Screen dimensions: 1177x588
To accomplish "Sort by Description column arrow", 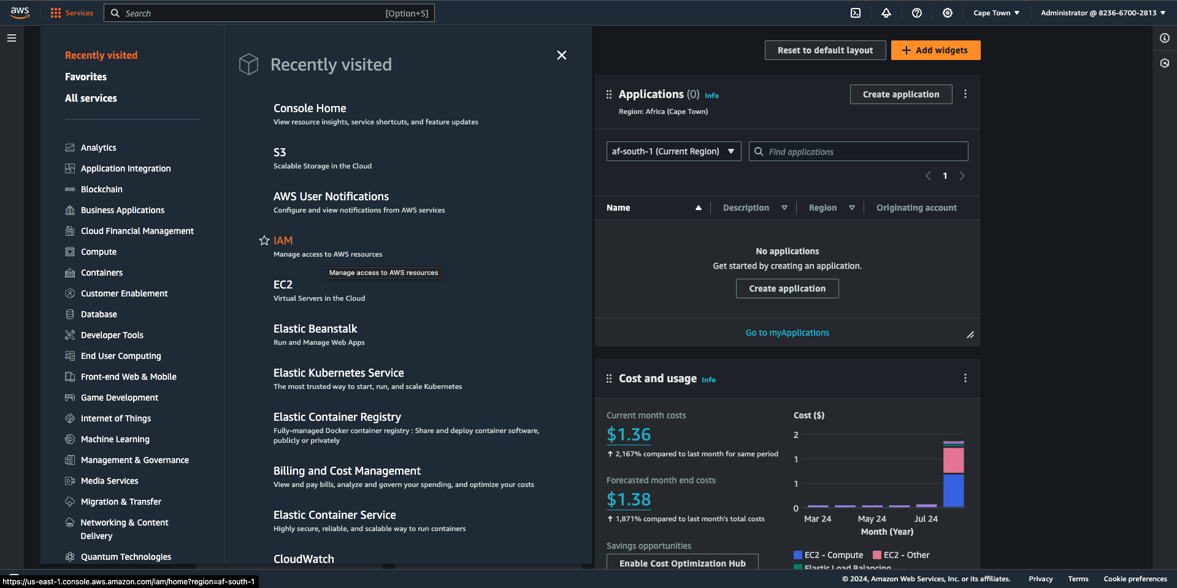I will 784,208.
